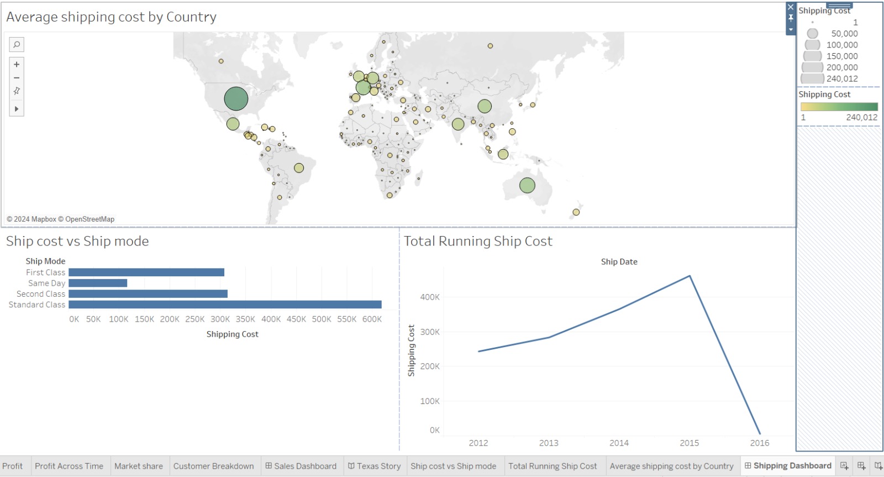This screenshot has height=477, width=884.
Task: Open the map search tool
Action: coord(17,44)
